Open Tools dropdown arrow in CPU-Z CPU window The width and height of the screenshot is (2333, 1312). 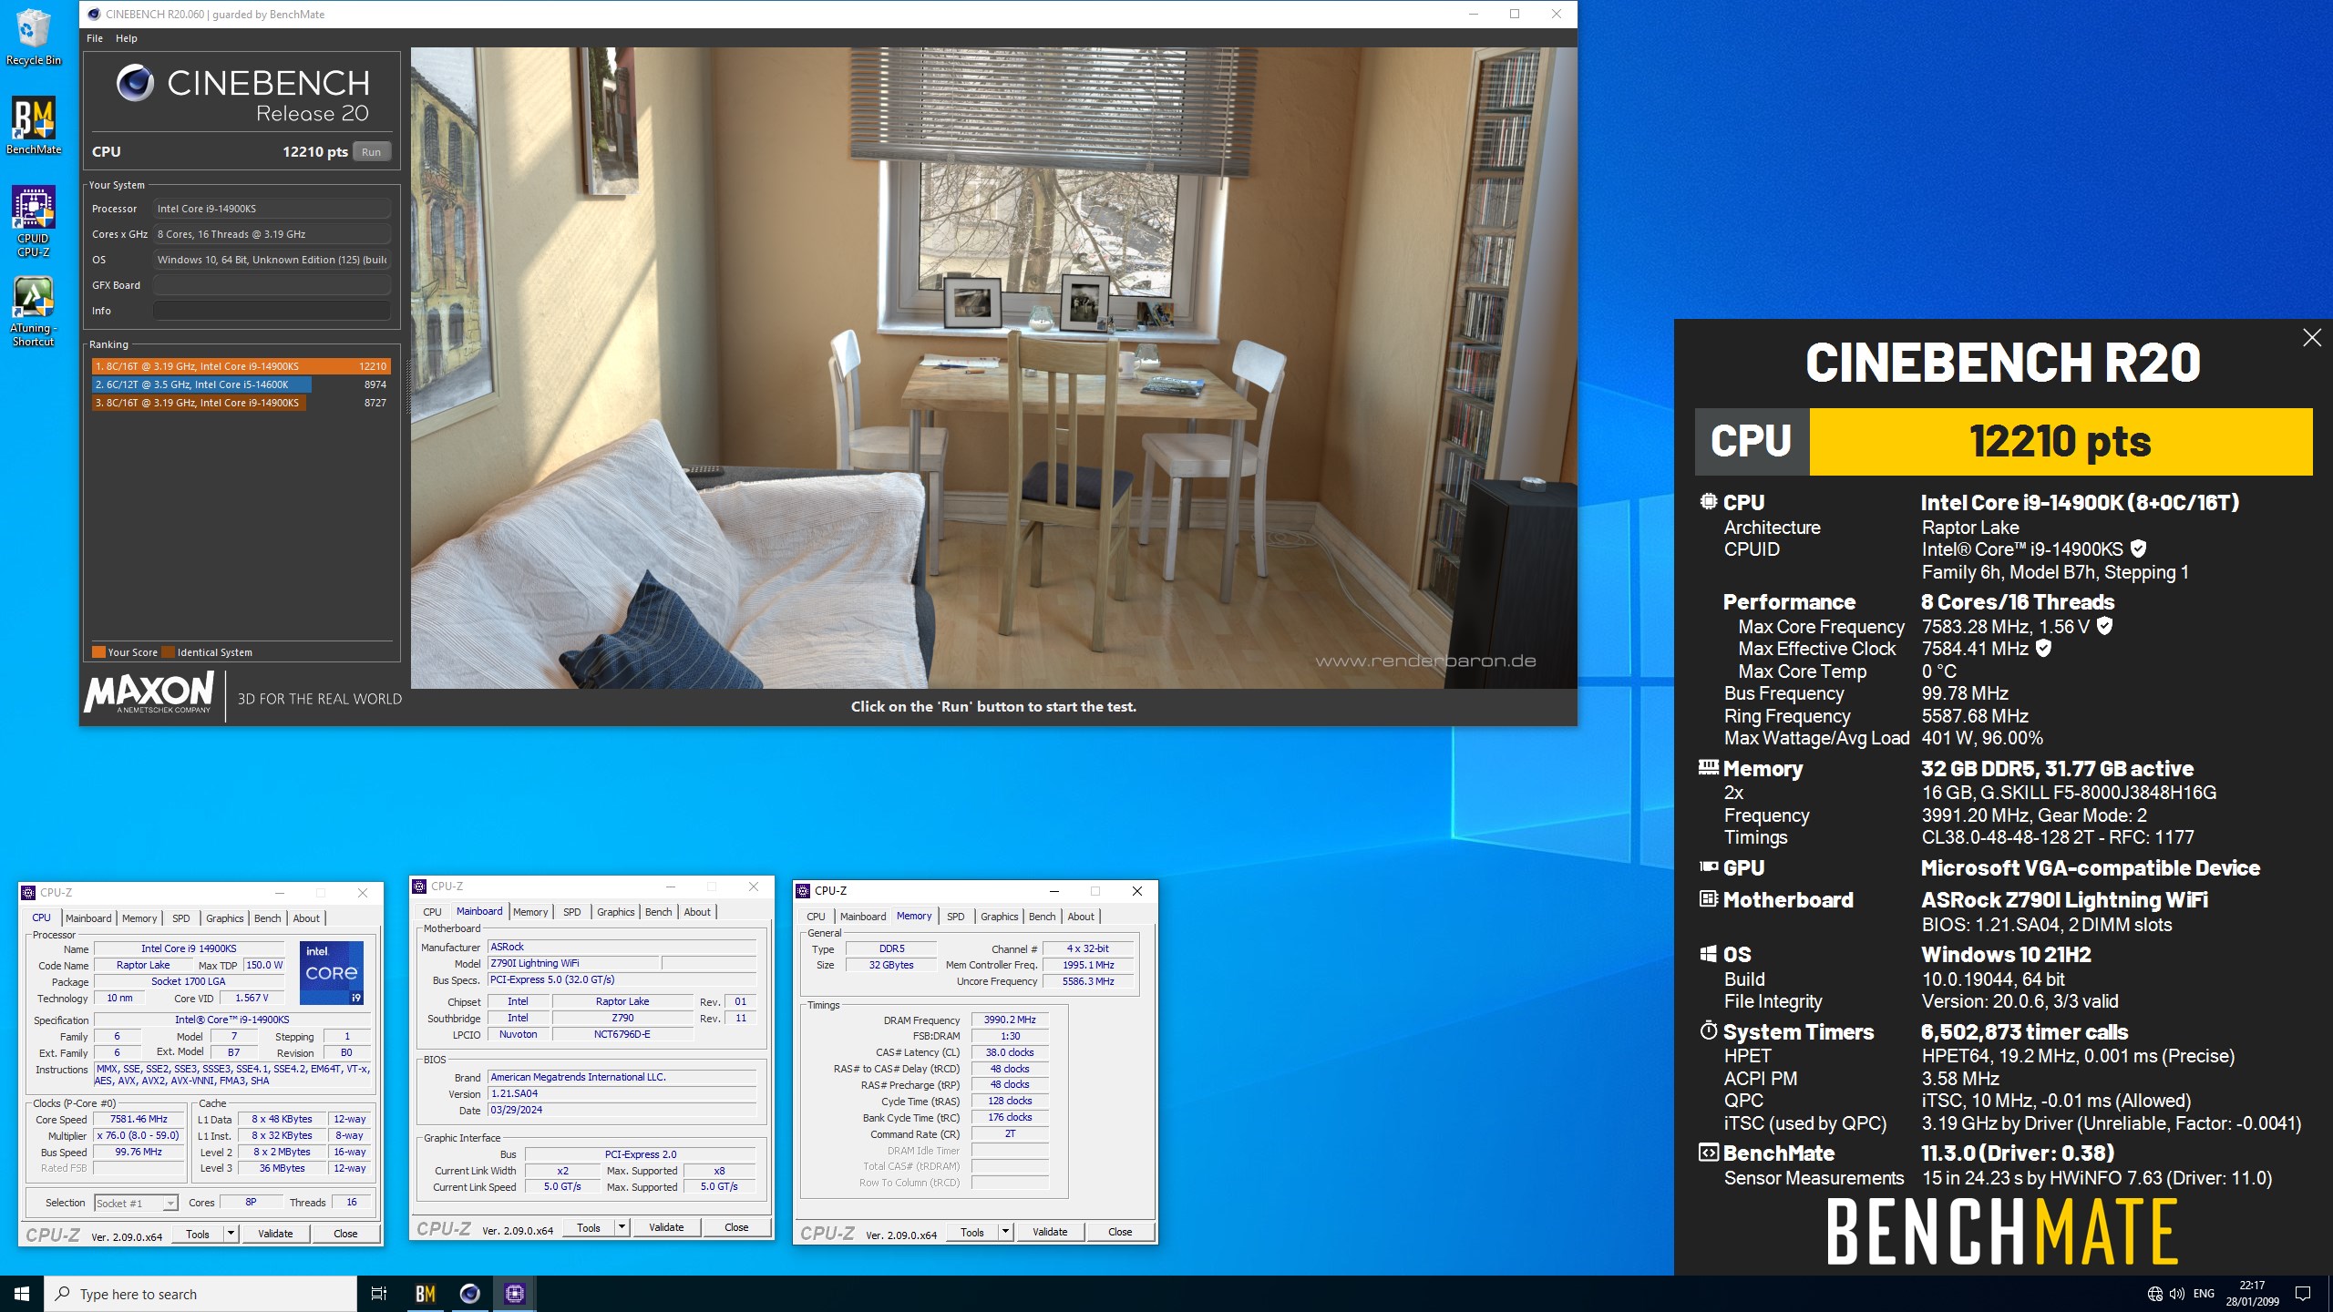point(231,1234)
